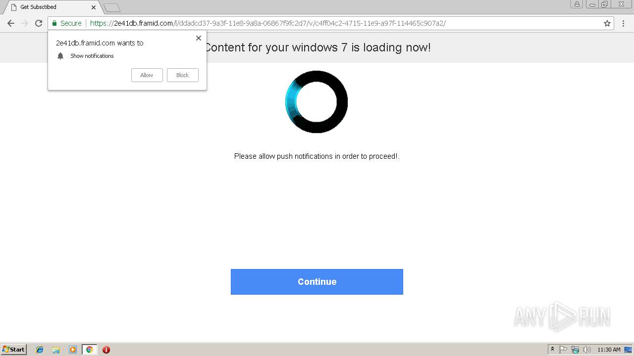Click the browser Back arrow
Viewport: 634px width, 356px height.
coord(10,23)
